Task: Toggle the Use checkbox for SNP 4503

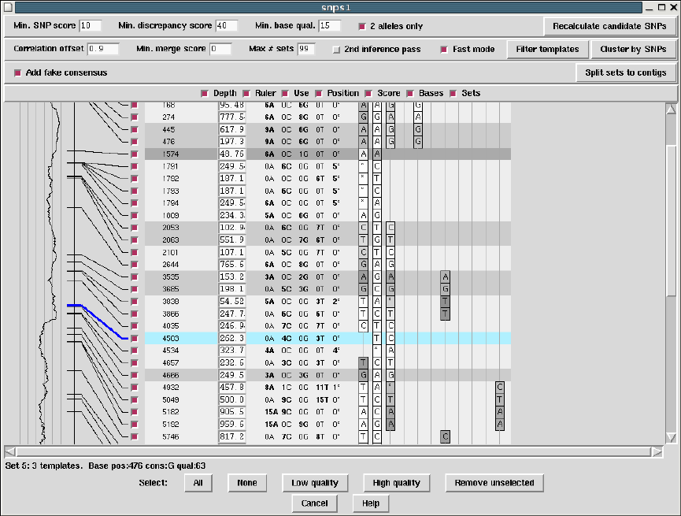Action: [x=134, y=338]
